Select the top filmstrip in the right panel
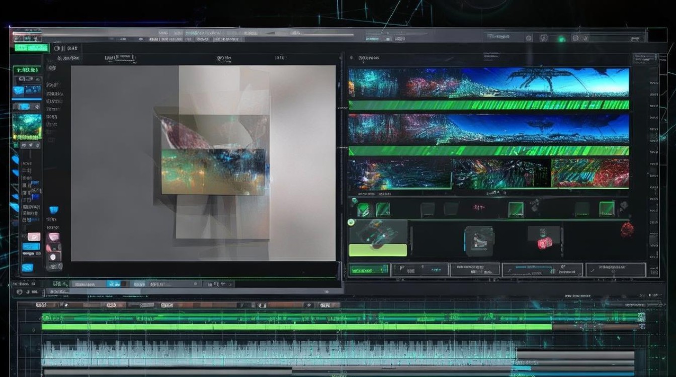The image size is (676, 377). (x=488, y=82)
